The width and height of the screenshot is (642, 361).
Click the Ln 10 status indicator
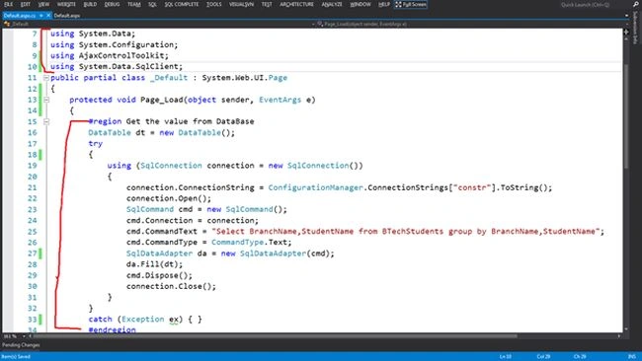[506, 356]
